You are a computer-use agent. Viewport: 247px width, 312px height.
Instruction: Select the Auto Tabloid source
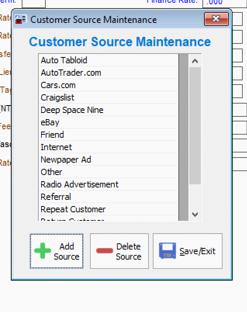coord(109,60)
